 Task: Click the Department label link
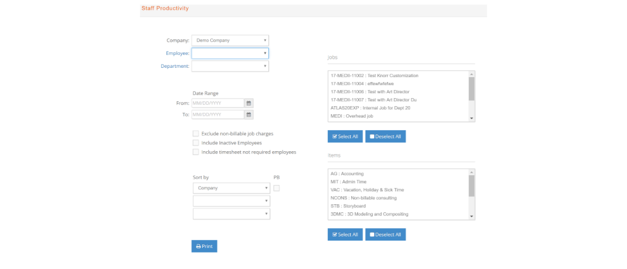pyautogui.click(x=175, y=66)
